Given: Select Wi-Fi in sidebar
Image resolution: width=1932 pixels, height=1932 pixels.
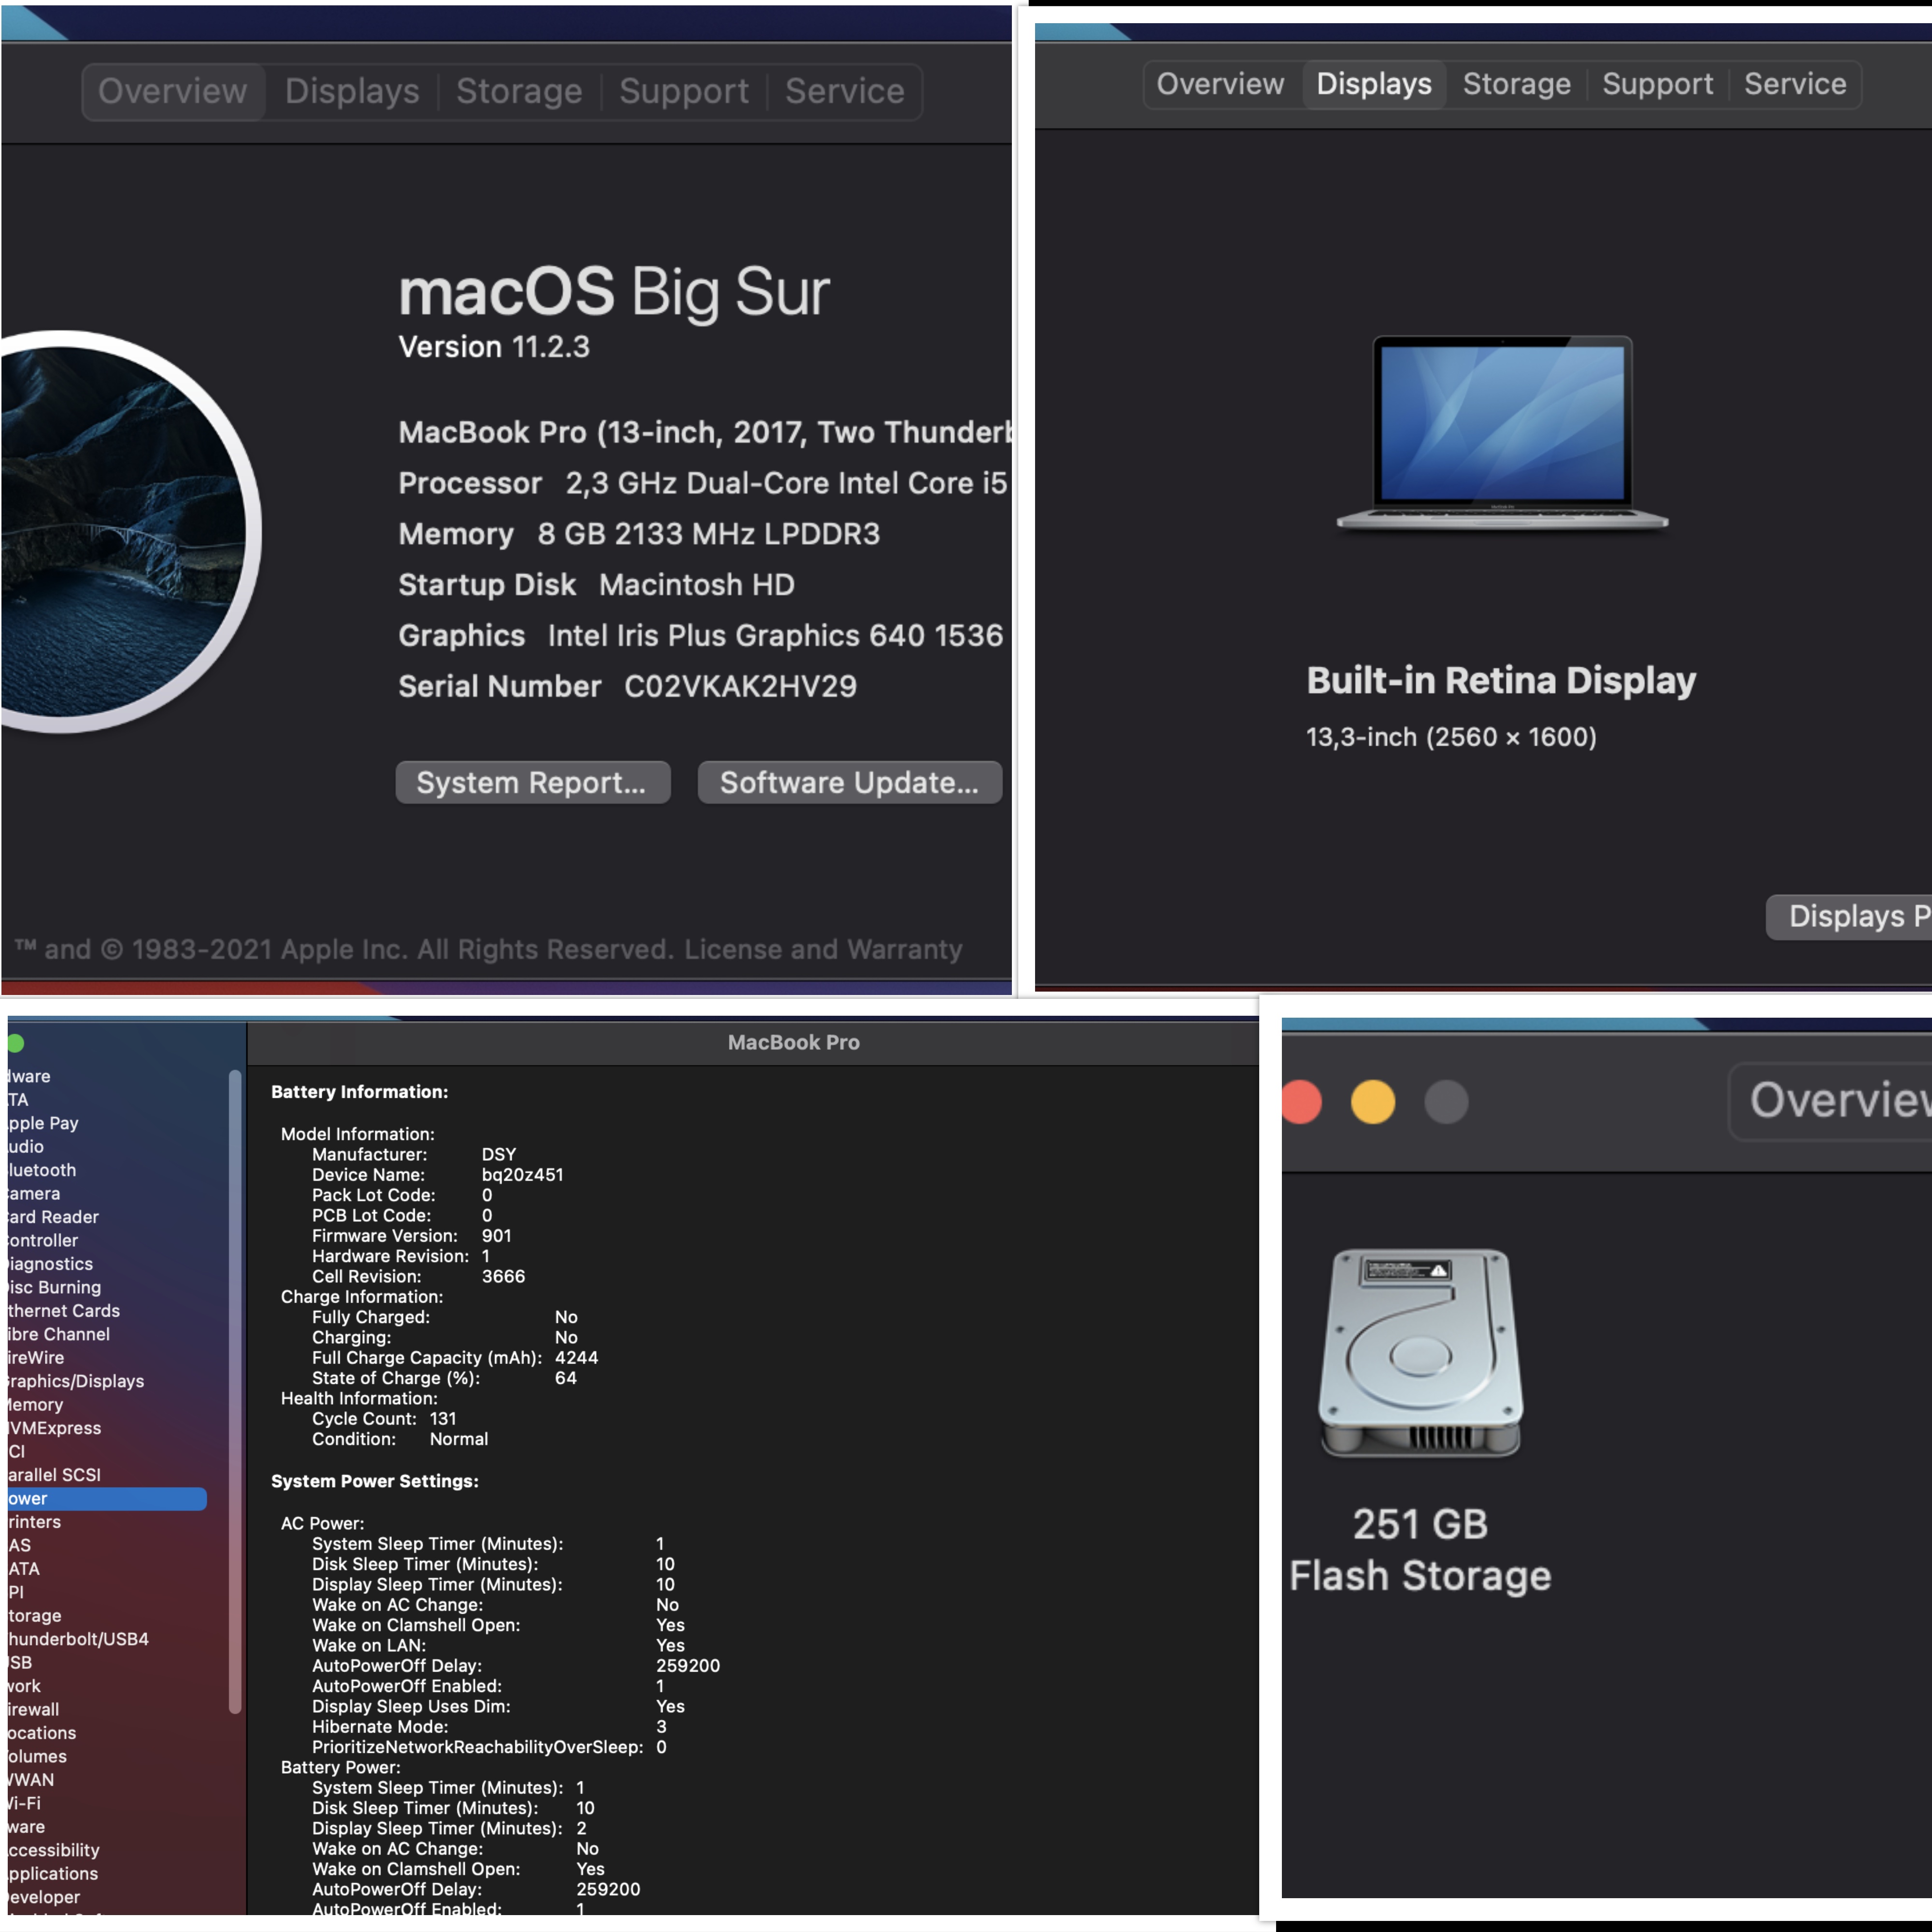Looking at the screenshot, I should [x=24, y=1803].
